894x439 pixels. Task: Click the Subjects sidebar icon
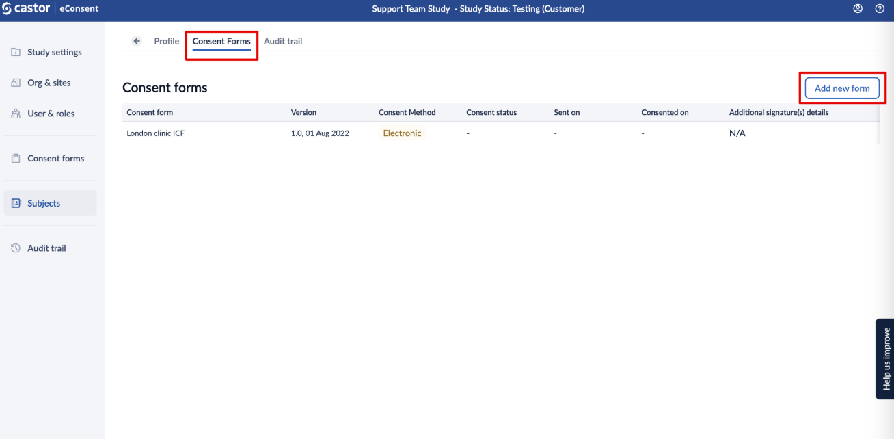click(16, 203)
